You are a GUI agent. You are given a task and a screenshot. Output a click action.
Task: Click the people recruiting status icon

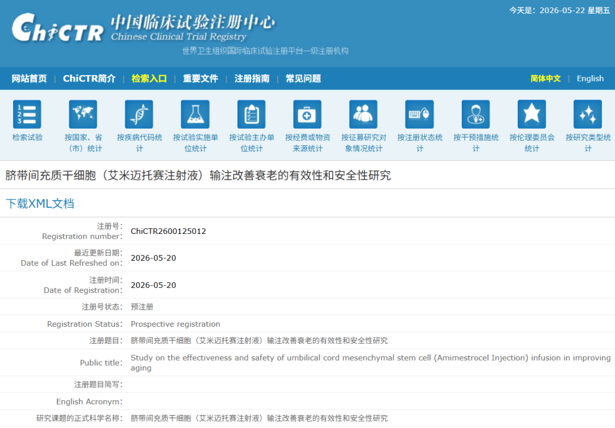point(363,114)
